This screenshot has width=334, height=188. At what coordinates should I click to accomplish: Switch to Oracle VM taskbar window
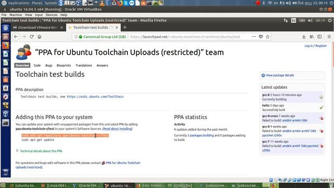click(87, 186)
